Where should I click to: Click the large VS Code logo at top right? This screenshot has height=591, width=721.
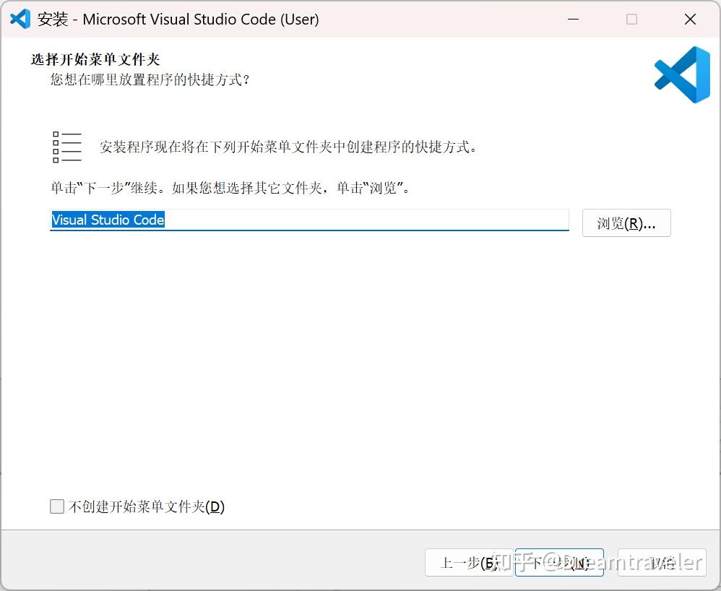(x=682, y=73)
